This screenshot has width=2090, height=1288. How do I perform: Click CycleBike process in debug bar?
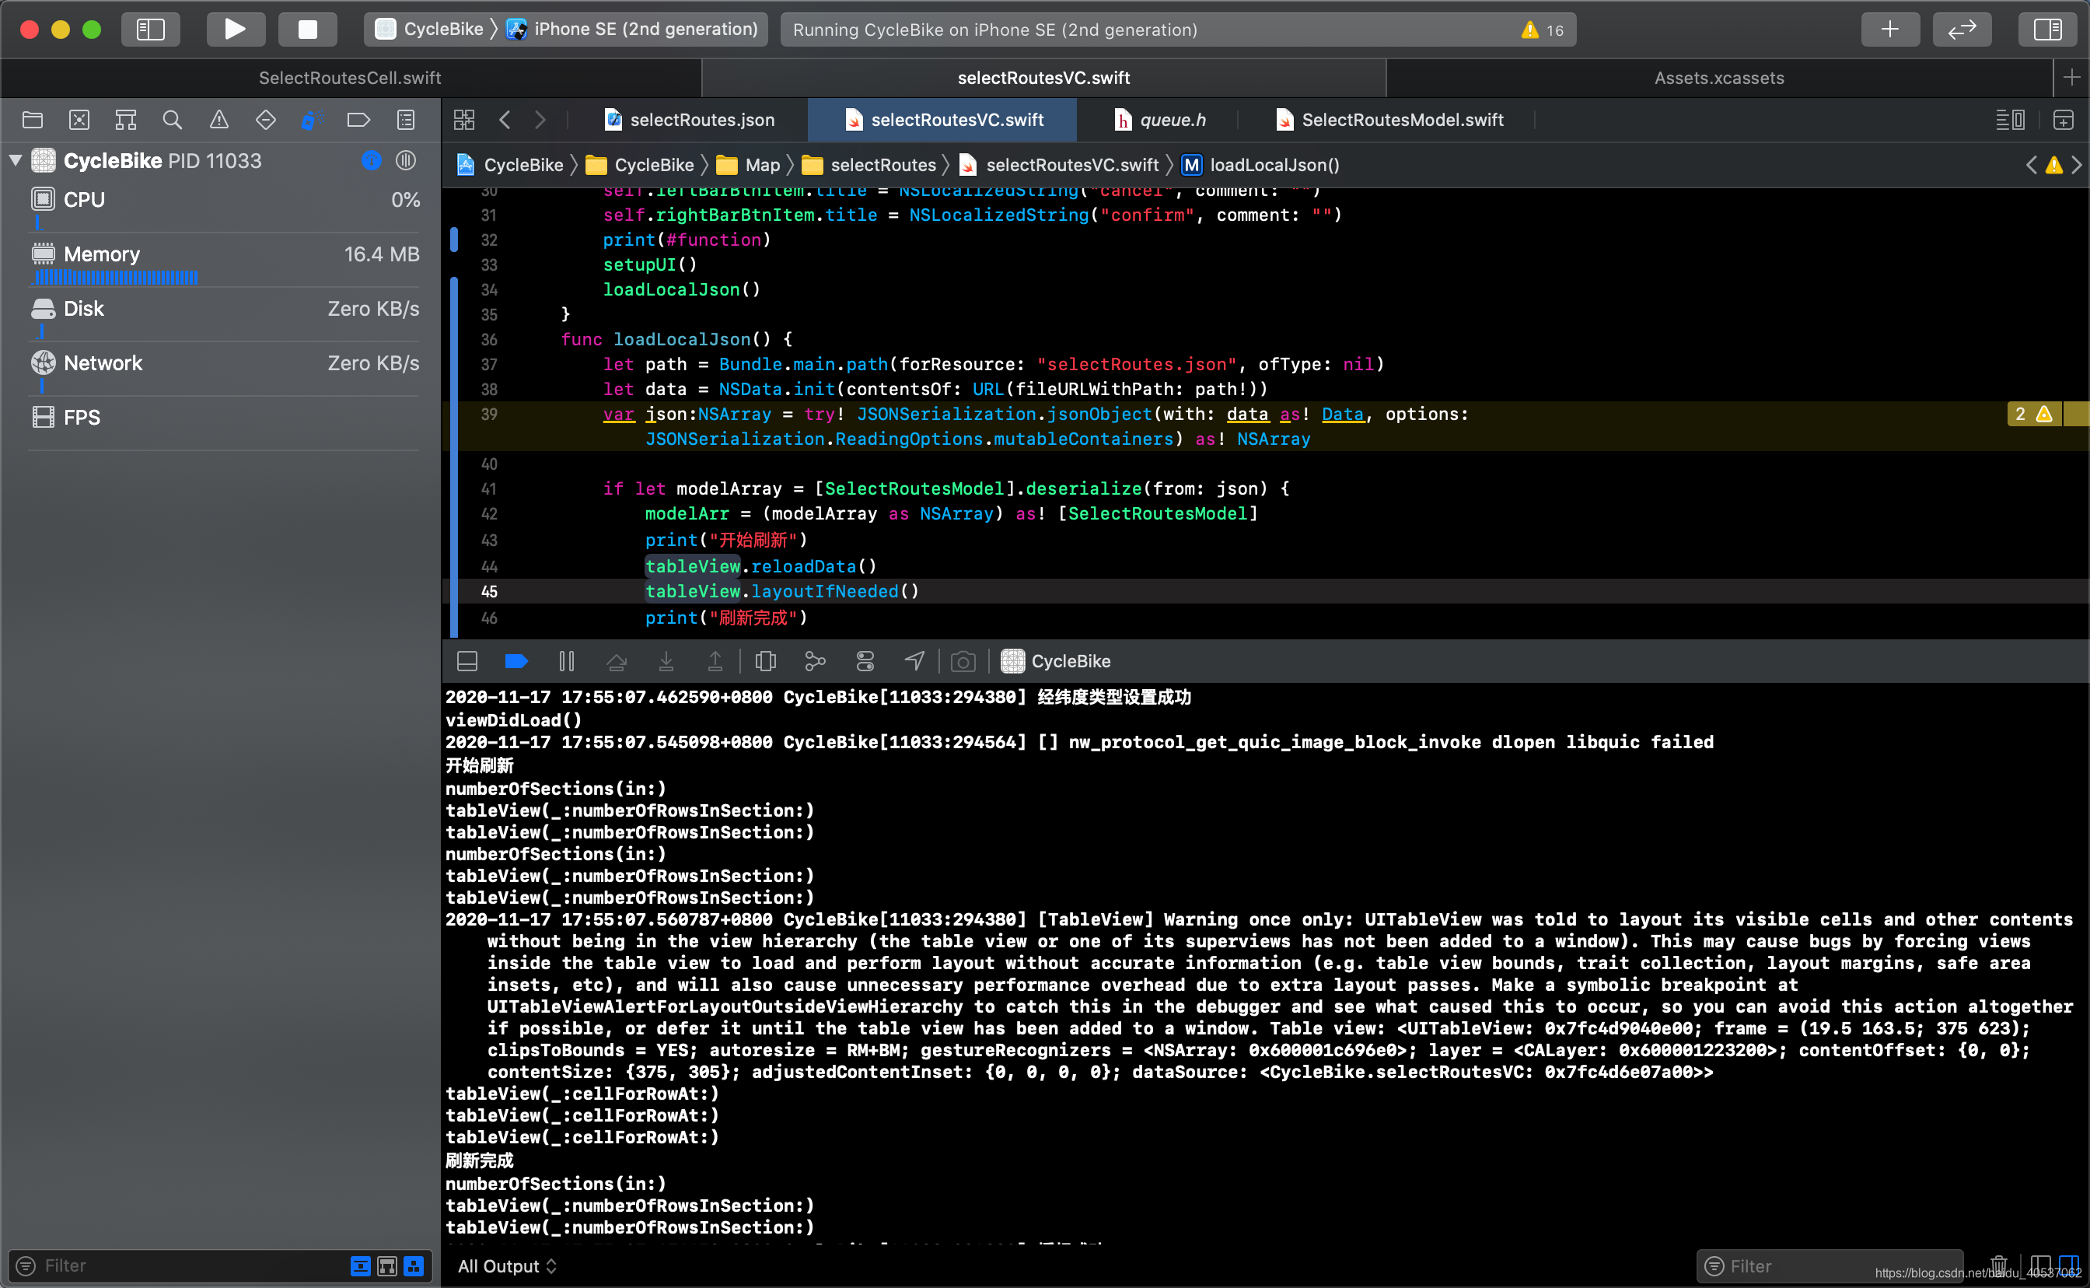pyautogui.click(x=1056, y=661)
